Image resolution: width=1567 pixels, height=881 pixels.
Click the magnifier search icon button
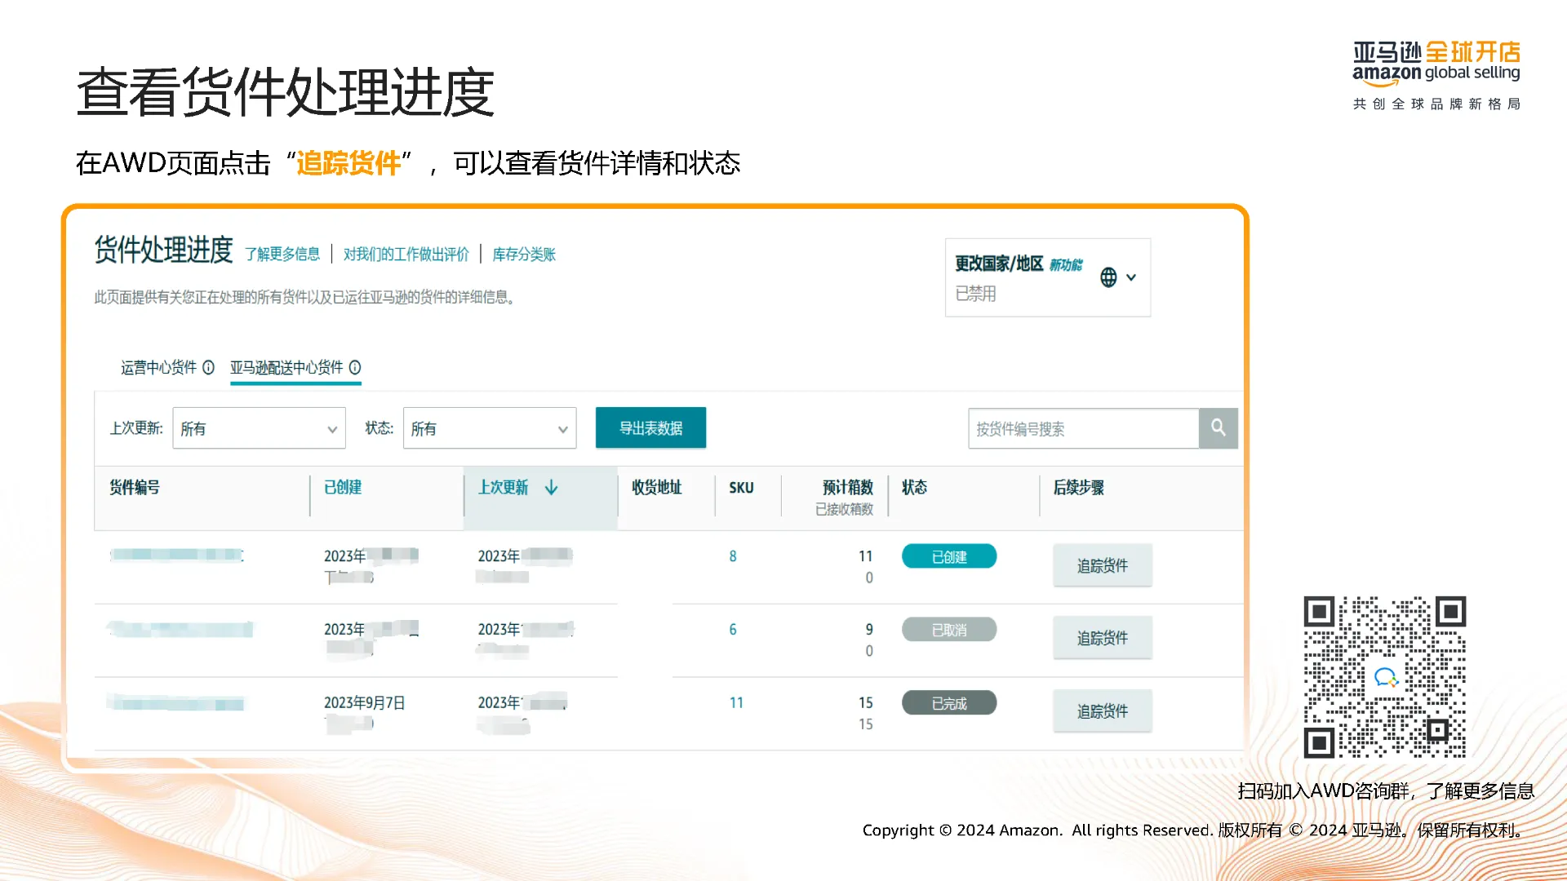pyautogui.click(x=1218, y=427)
